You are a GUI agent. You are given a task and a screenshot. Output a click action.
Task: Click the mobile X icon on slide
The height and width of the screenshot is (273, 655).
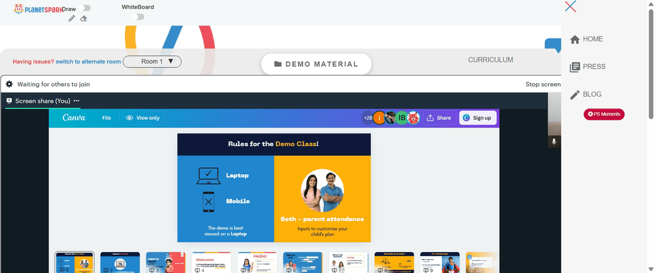208,202
